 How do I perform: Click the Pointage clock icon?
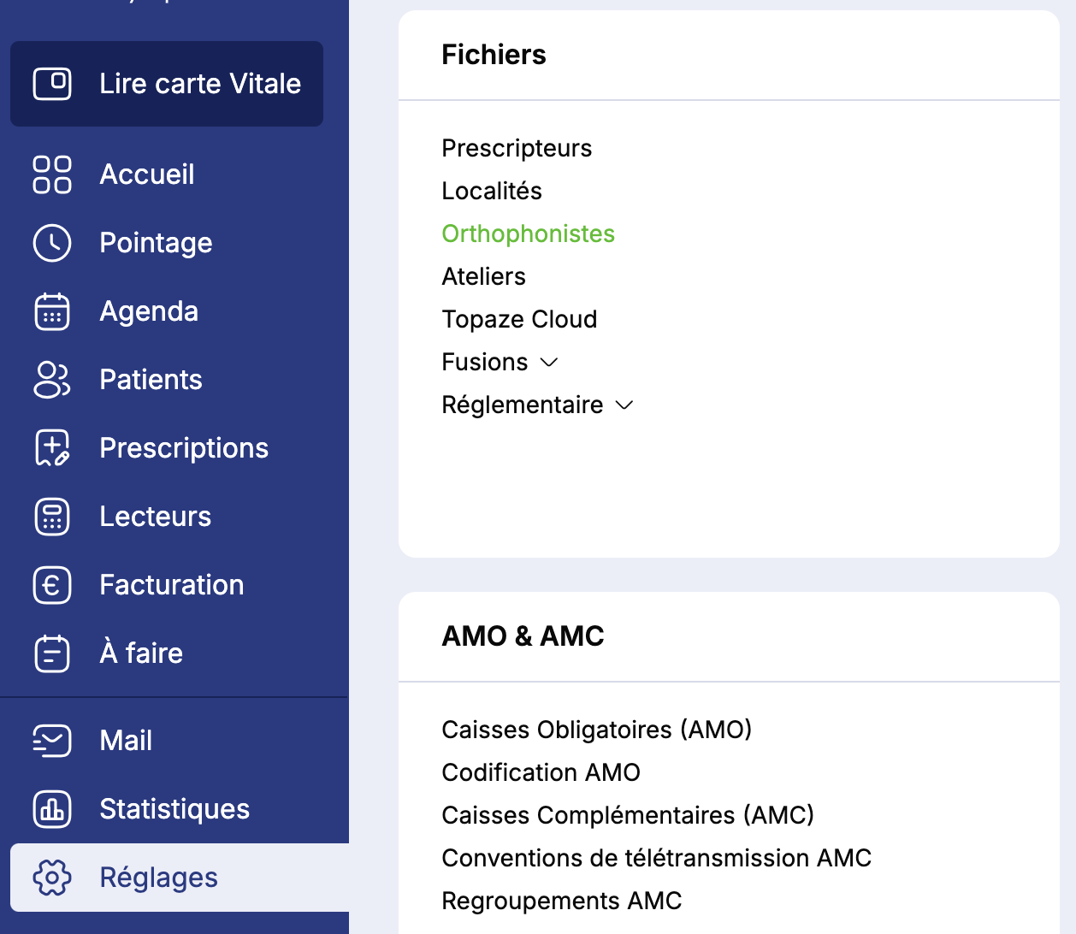tap(52, 243)
